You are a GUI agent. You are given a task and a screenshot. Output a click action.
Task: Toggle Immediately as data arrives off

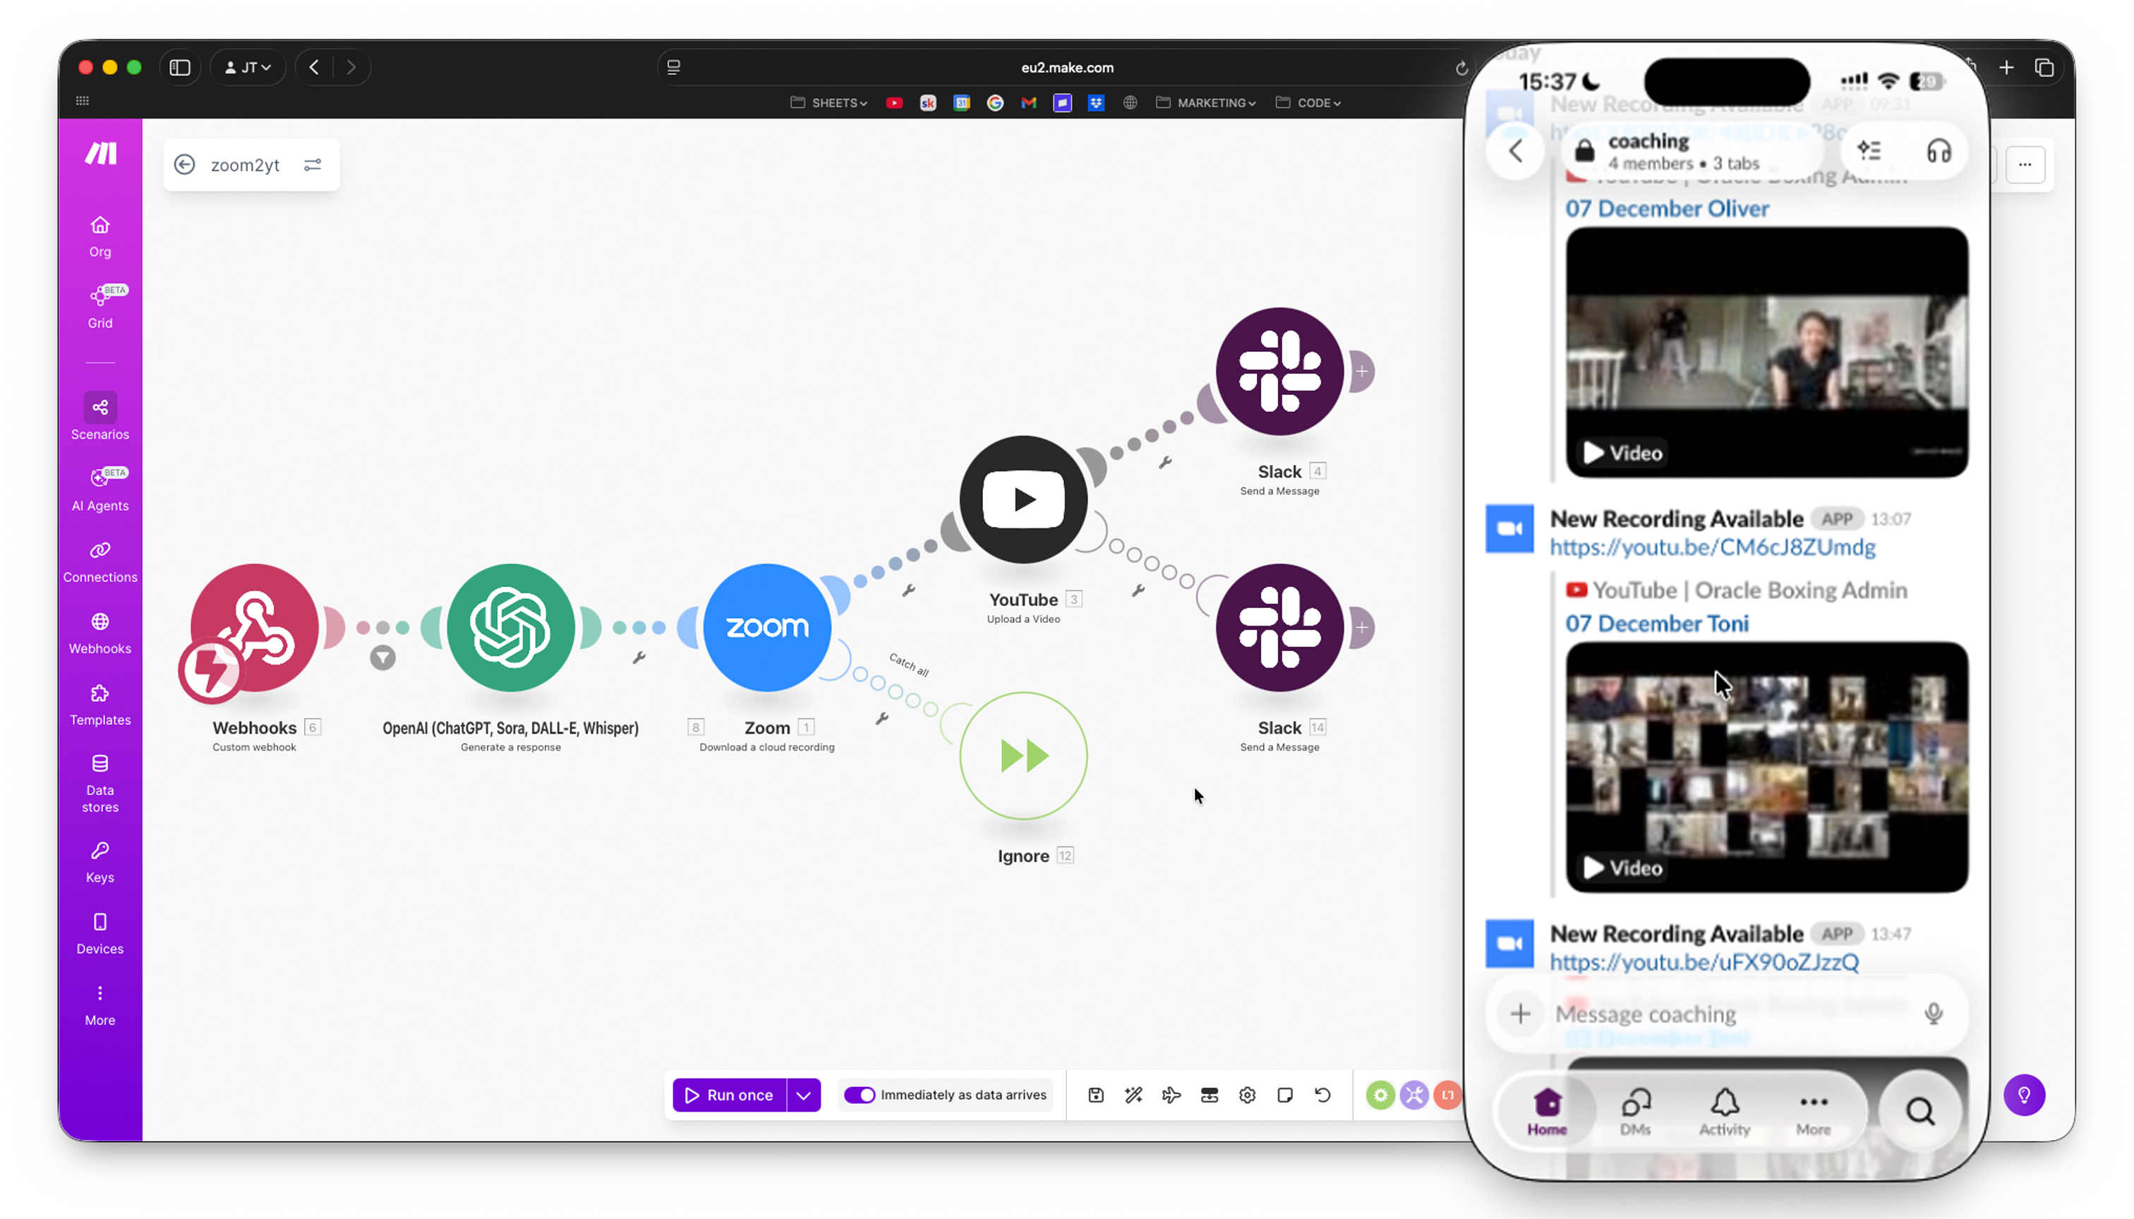tap(860, 1094)
